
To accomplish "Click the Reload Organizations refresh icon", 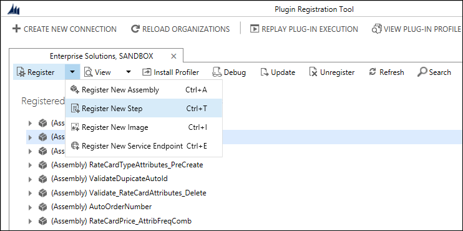I will click(135, 29).
